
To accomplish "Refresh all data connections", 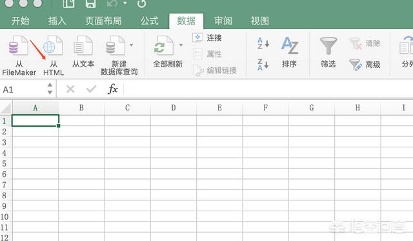I will [x=168, y=52].
